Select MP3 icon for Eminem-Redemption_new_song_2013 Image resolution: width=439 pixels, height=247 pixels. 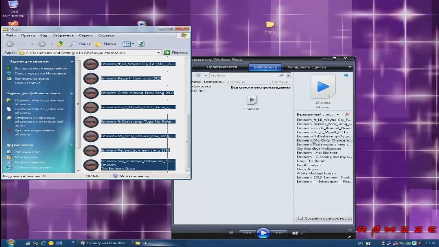(91, 151)
